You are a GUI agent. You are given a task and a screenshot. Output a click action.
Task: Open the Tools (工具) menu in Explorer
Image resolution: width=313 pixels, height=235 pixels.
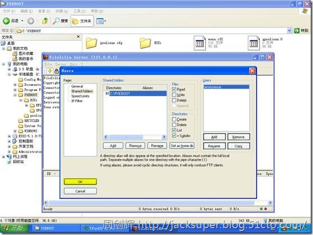79,11
